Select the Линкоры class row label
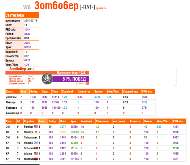190x165 pixels. pos(11,102)
